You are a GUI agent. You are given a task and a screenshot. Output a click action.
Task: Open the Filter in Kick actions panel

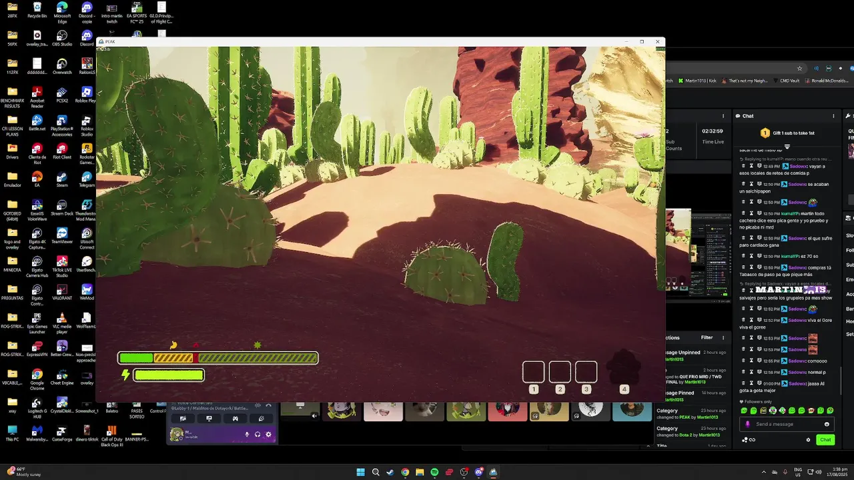coord(707,337)
